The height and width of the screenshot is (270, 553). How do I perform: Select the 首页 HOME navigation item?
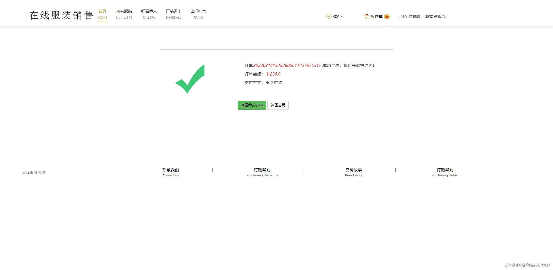[x=102, y=14]
